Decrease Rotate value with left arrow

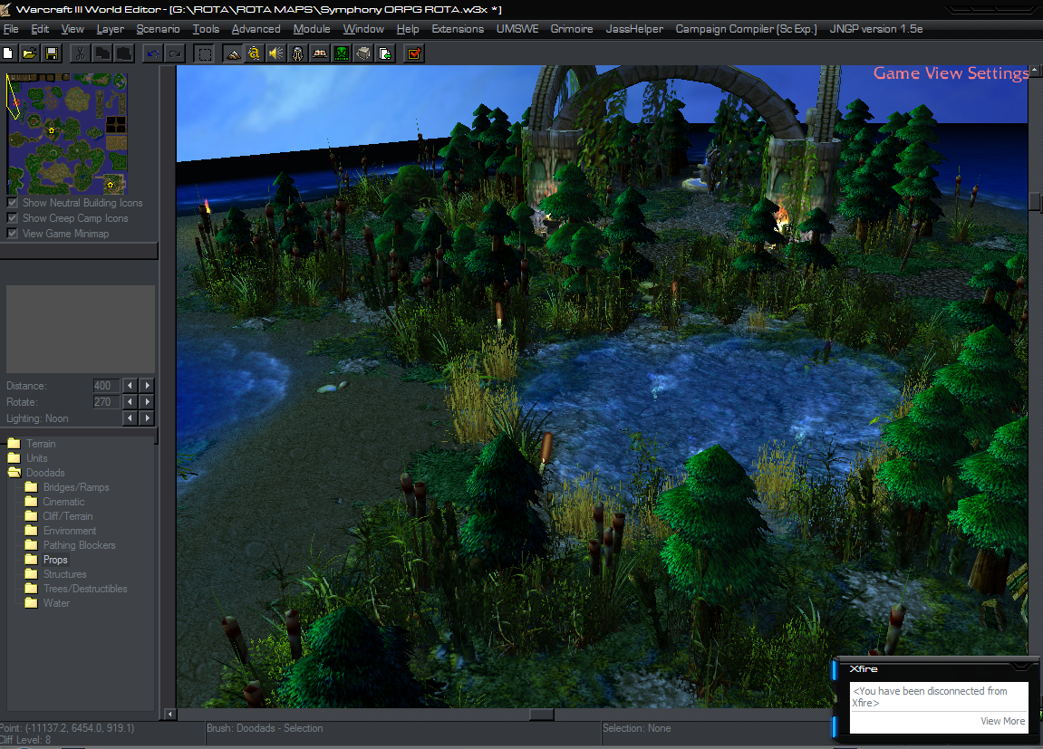130,401
